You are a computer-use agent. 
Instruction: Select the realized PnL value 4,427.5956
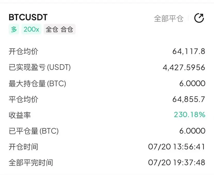coord(184,67)
